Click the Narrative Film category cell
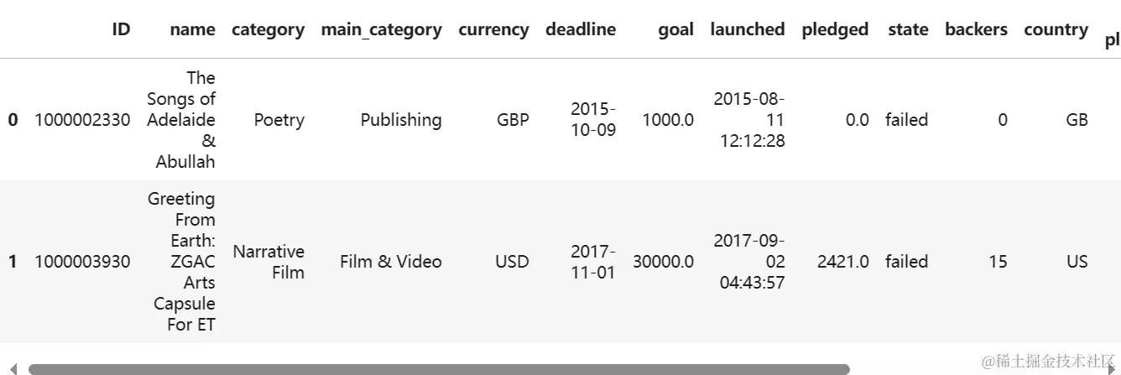This screenshot has height=375, width=1121. (269, 262)
